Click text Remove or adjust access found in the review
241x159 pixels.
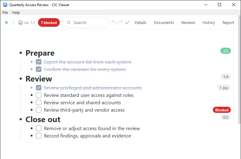(x=92, y=128)
